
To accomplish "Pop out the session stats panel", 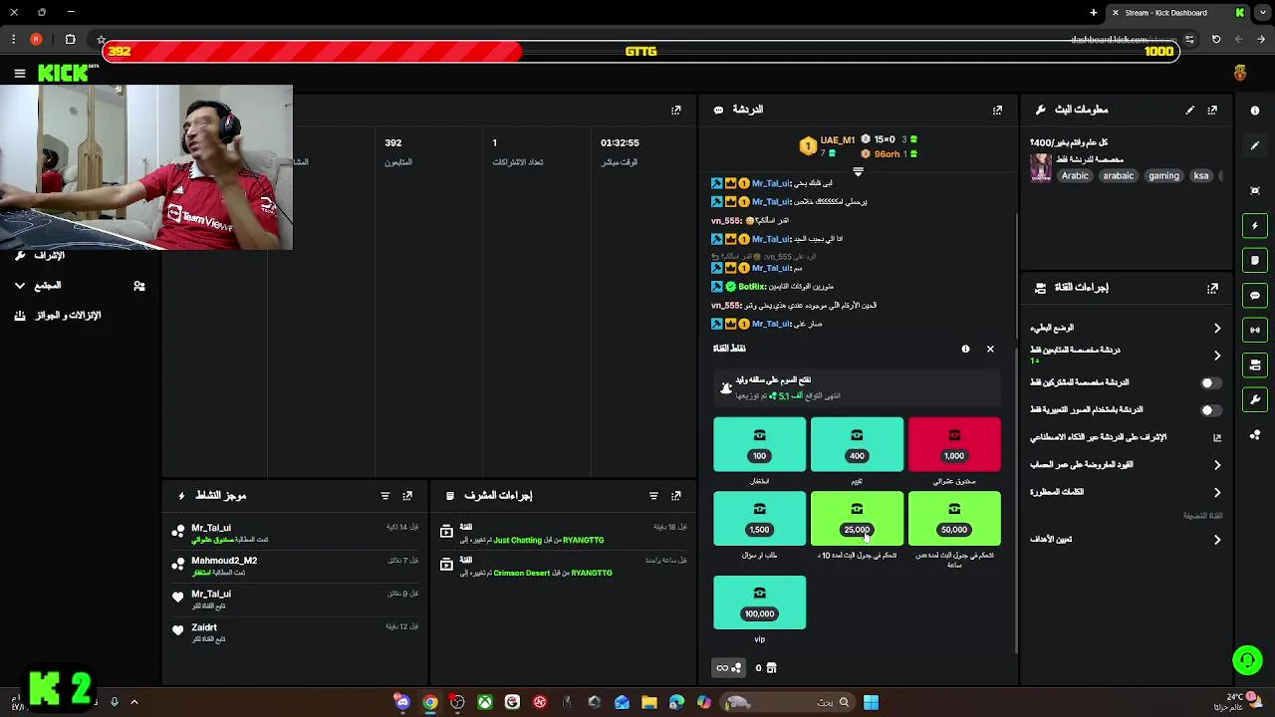I will pos(676,110).
